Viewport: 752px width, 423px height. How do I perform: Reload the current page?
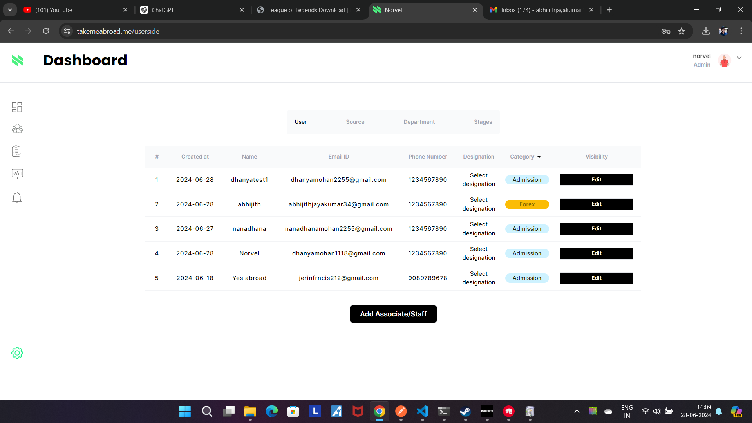pos(46,31)
